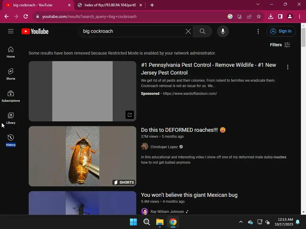This screenshot has width=306, height=229.
Task: Go forward in Chrome
Action: (x=16, y=17)
